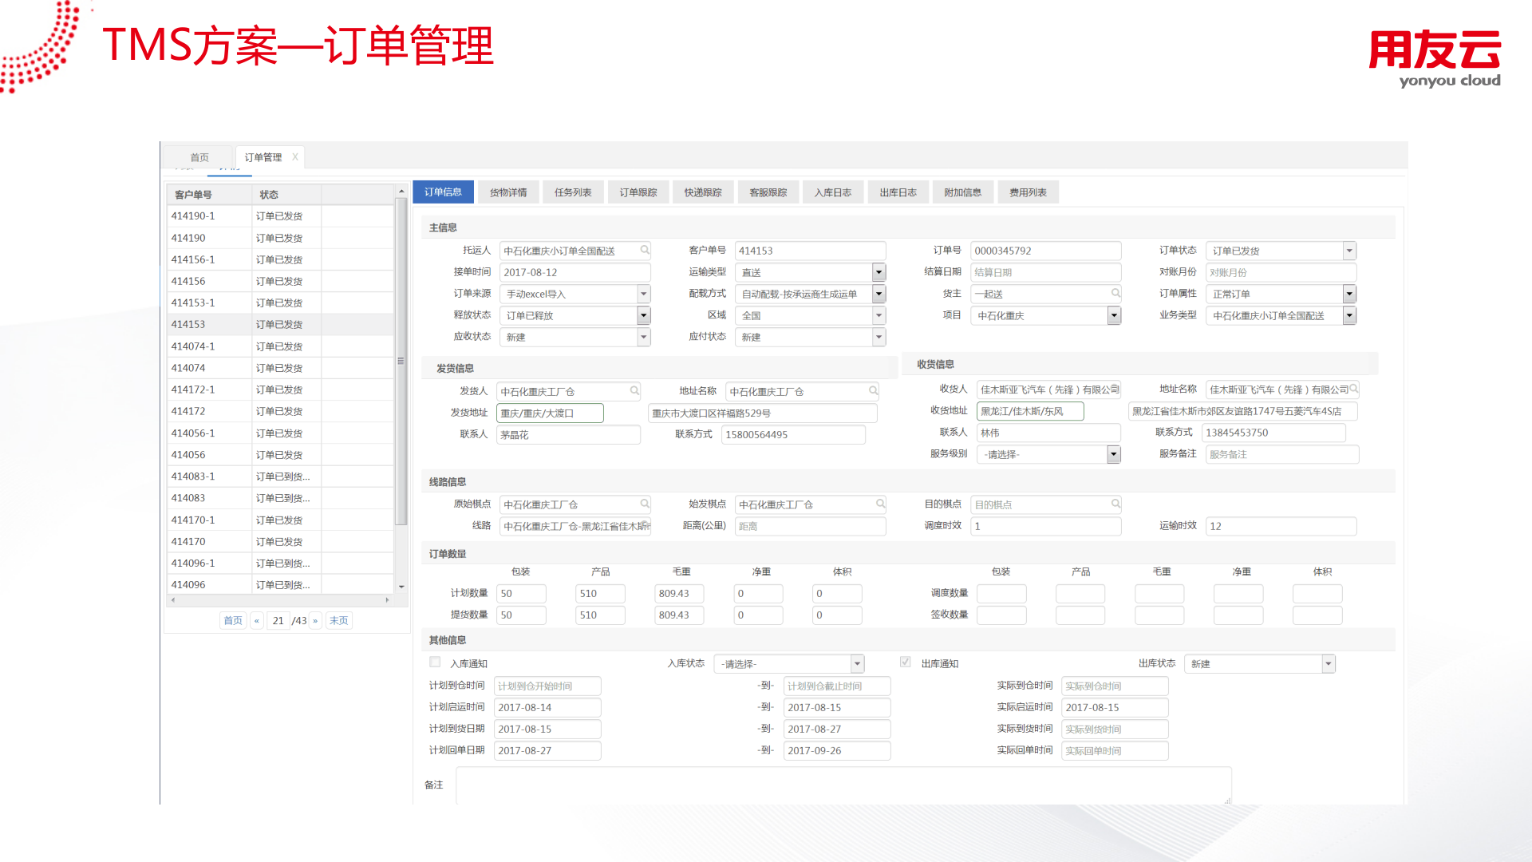Switch to the 货物详情 tab
This screenshot has height=862, width=1532.
pos(508,192)
